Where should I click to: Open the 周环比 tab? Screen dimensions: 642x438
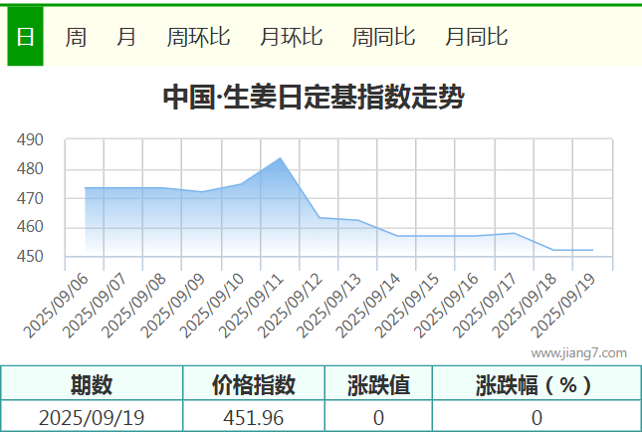click(199, 37)
